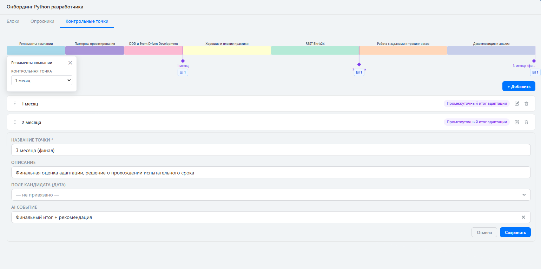Open note badge under 1 месяц marker
Viewport: 541px width, 269px height.
[183, 73]
